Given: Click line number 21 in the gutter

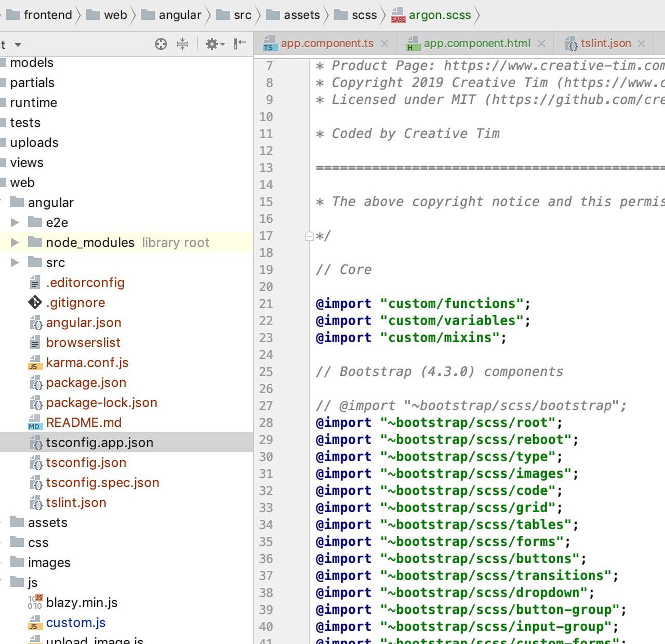Looking at the screenshot, I should pos(266,304).
